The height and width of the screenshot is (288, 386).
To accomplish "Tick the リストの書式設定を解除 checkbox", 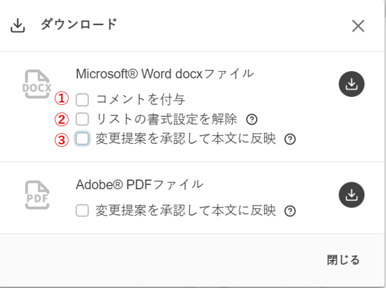I will (82, 119).
